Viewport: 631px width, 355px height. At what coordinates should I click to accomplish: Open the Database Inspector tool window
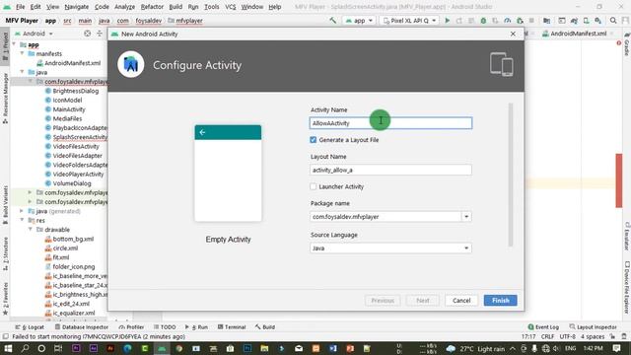(x=82, y=327)
